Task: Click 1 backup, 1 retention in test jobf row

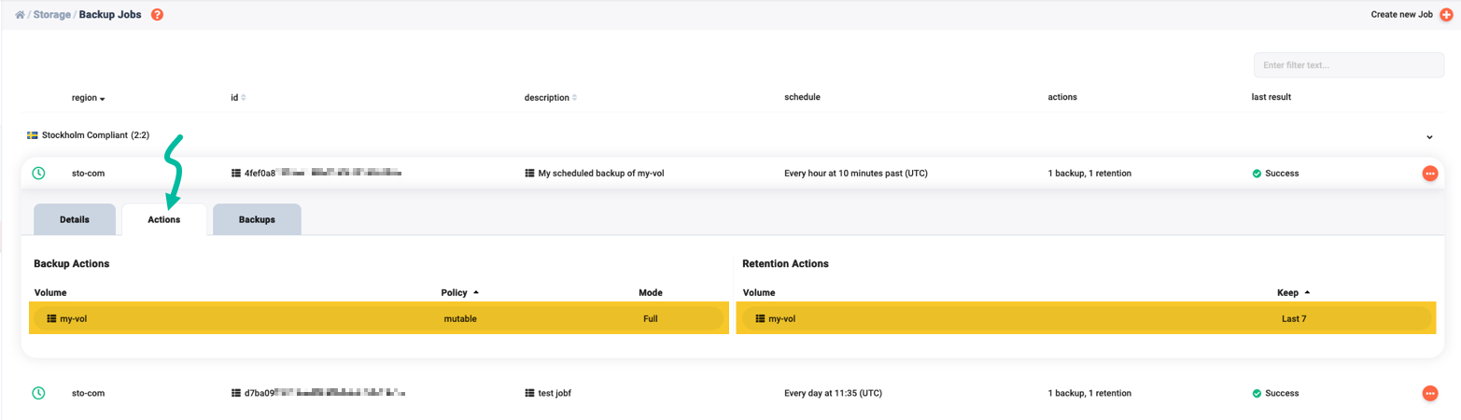Action: pos(1090,394)
